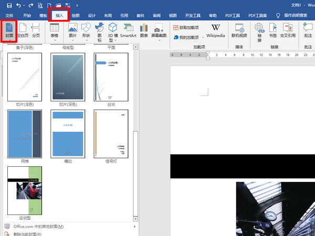The image size is (315, 236).
Task: Click the 封面 (Cover Page) button
Action: (9, 30)
